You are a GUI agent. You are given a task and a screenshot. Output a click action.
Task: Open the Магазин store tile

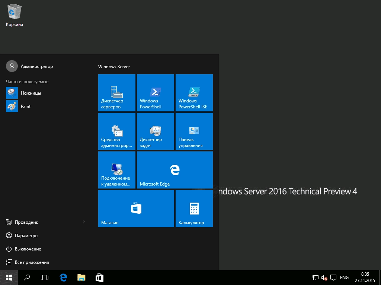[x=136, y=209]
